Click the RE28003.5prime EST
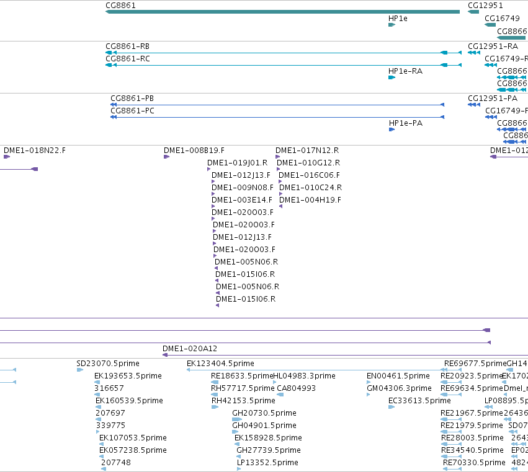The height and width of the screenshot is (472, 528). coord(451,444)
